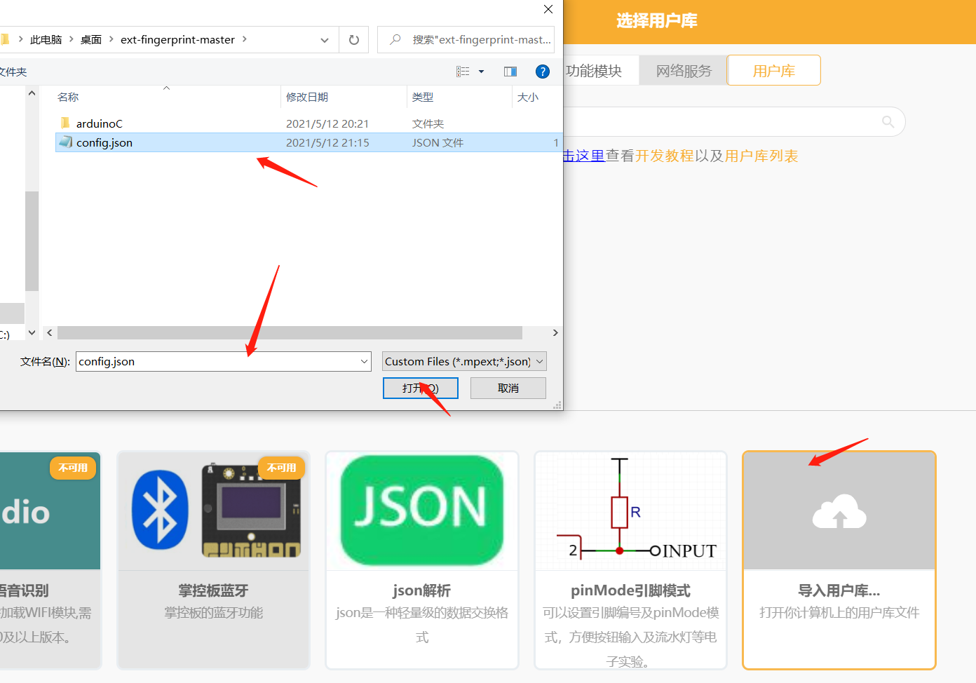
Task: Select the config.json file entry
Action: point(104,142)
